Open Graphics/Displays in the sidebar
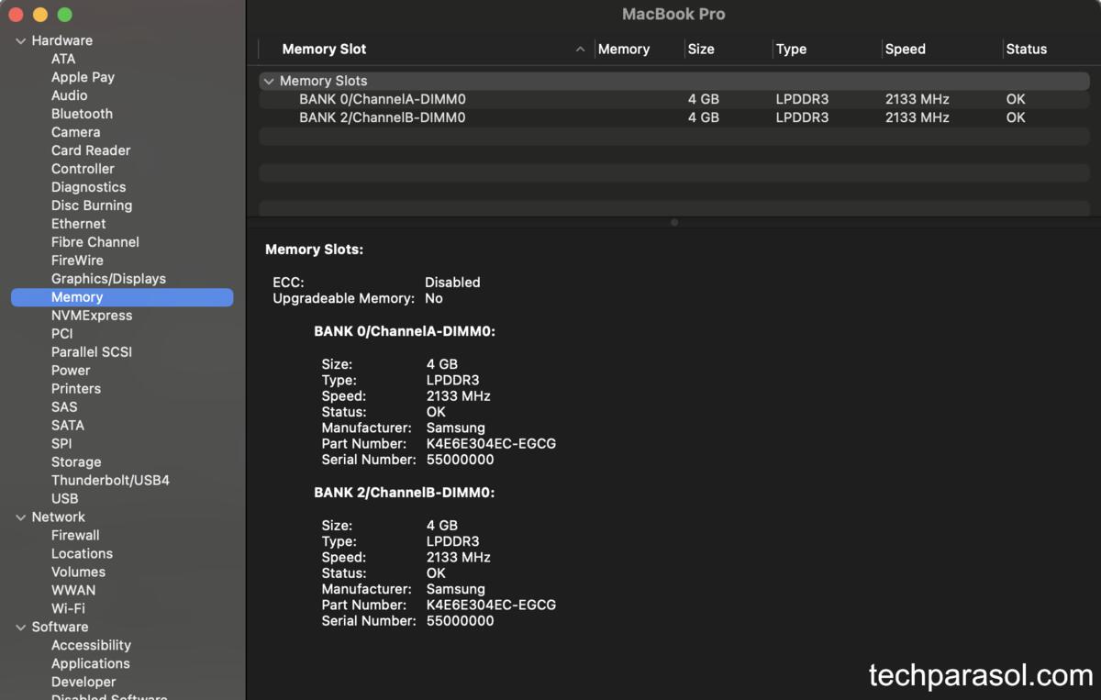 click(x=108, y=279)
